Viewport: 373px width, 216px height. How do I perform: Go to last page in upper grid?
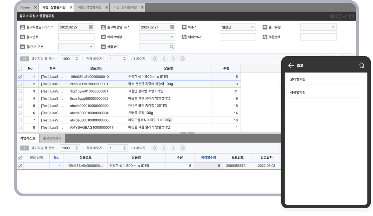click(x=182, y=59)
